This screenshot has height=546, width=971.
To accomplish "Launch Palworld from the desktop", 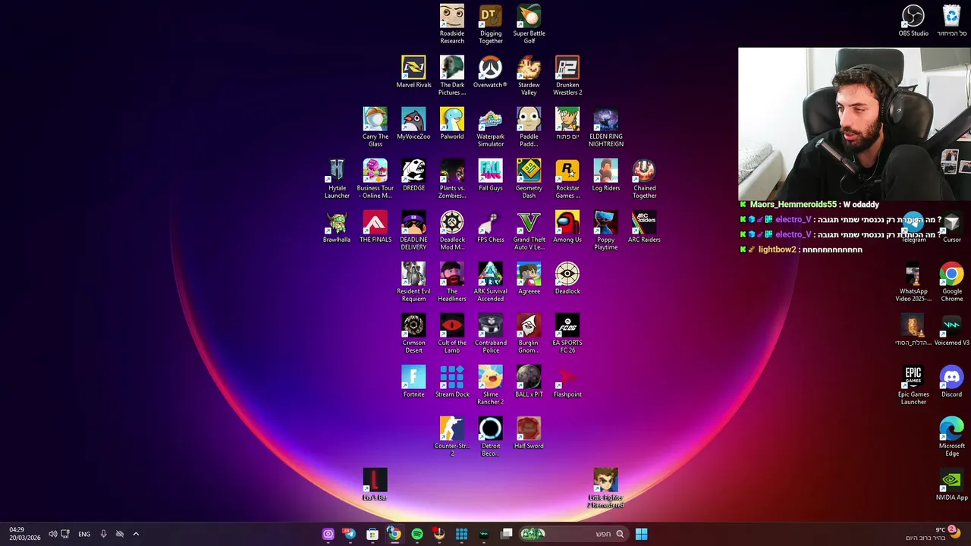I will [452, 124].
